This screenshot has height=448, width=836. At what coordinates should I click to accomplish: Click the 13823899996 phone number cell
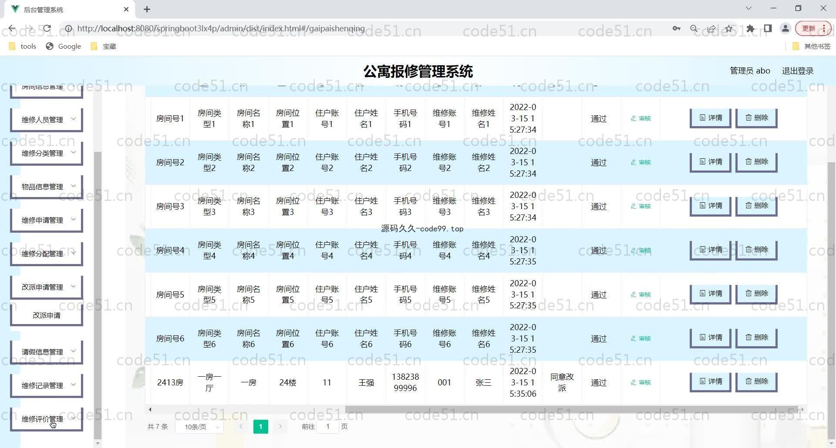[x=405, y=382]
